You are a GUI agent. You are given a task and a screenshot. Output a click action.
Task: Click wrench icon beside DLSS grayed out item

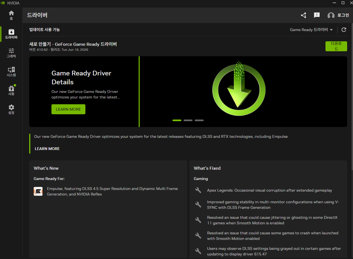[x=198, y=251]
